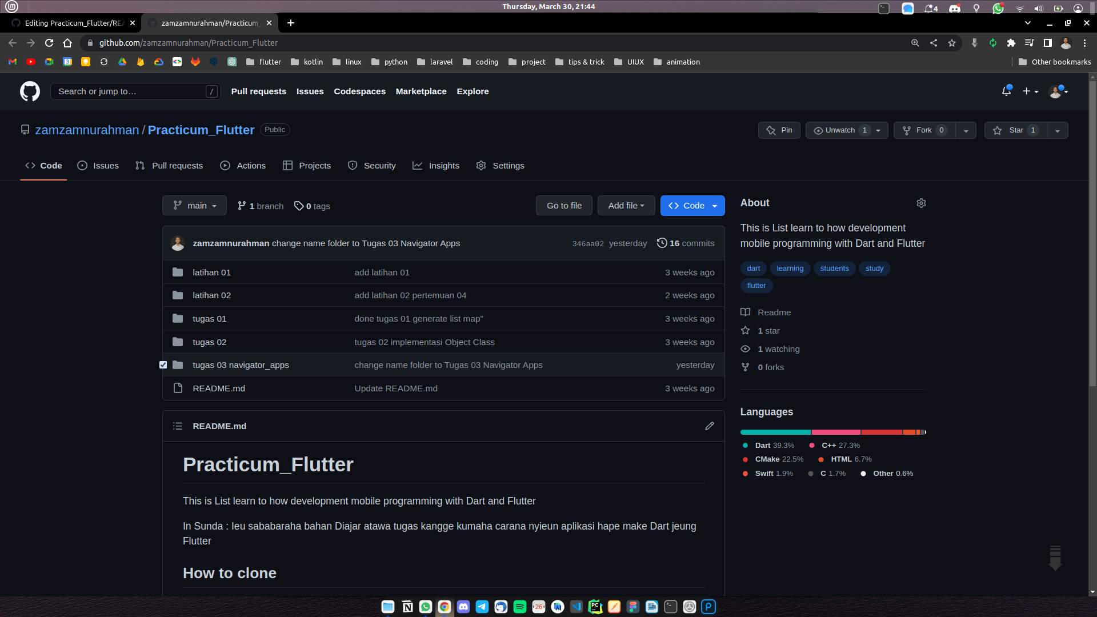Open your profile avatar menu
This screenshot has height=617, width=1097.
1056,91
